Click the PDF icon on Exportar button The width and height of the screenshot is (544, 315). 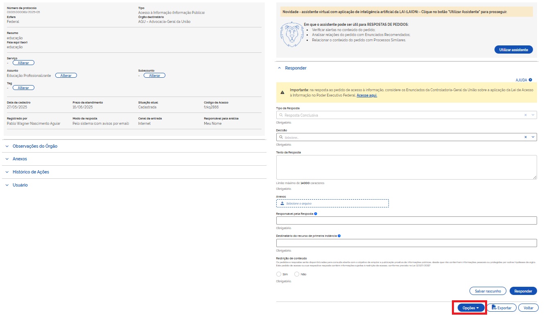click(494, 308)
